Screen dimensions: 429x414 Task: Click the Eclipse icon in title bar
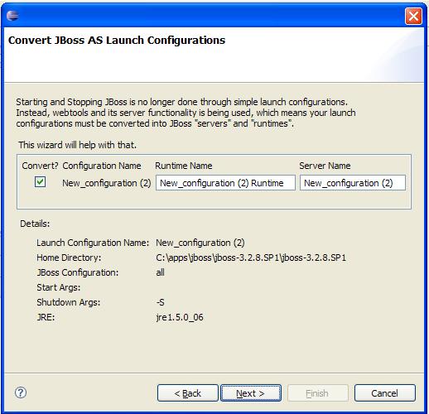[12, 16]
